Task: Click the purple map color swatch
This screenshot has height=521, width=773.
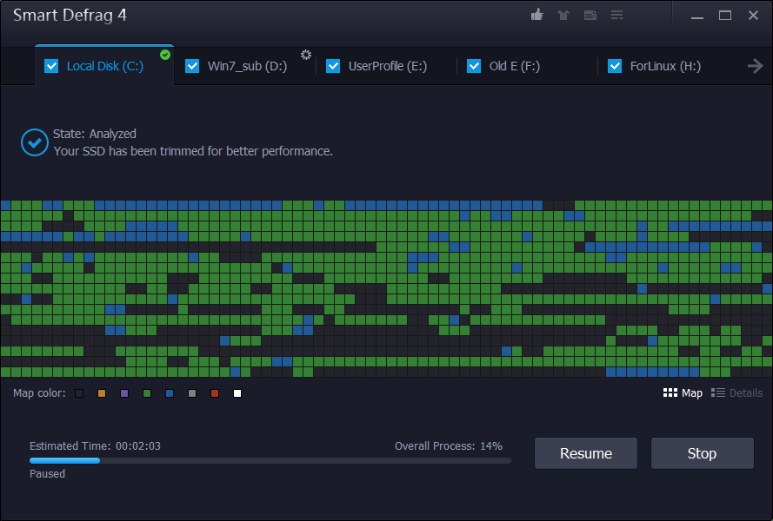Action: click(124, 393)
